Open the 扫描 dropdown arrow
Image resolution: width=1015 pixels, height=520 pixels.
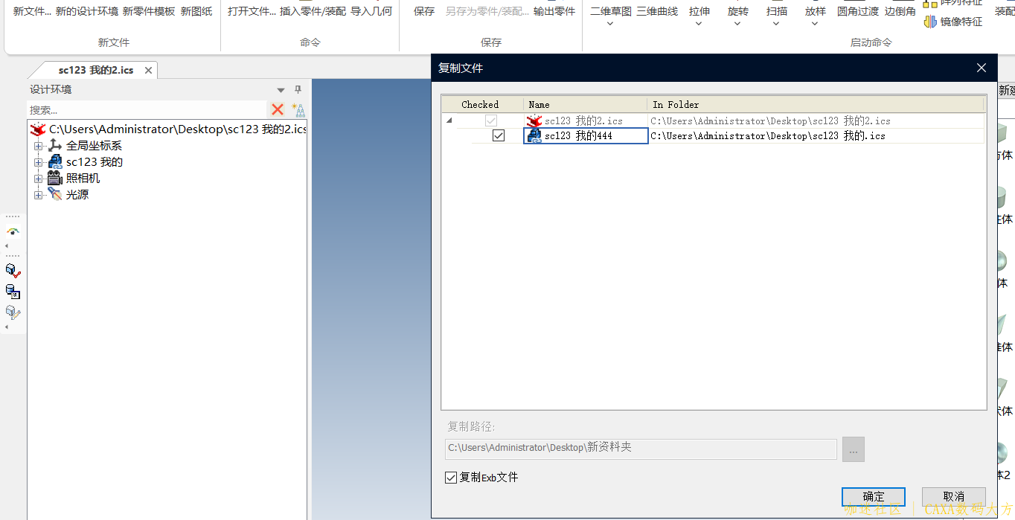776,24
